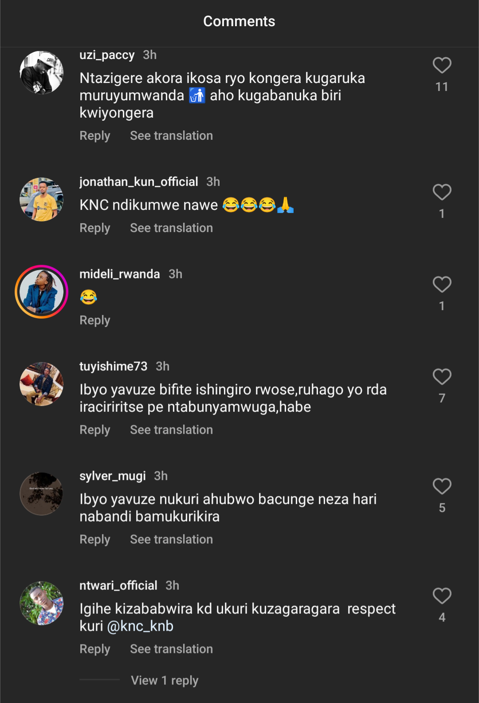The height and width of the screenshot is (703, 479).
Task: Like mideli_rwanda's emoji comment
Action: tap(442, 285)
